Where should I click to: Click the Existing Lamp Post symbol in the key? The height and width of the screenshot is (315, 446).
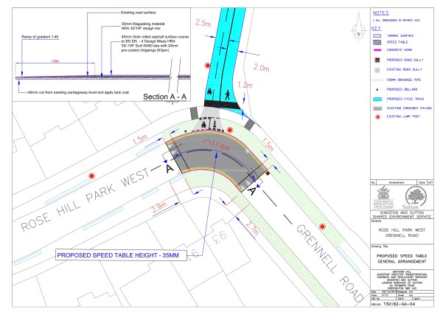pos(377,117)
